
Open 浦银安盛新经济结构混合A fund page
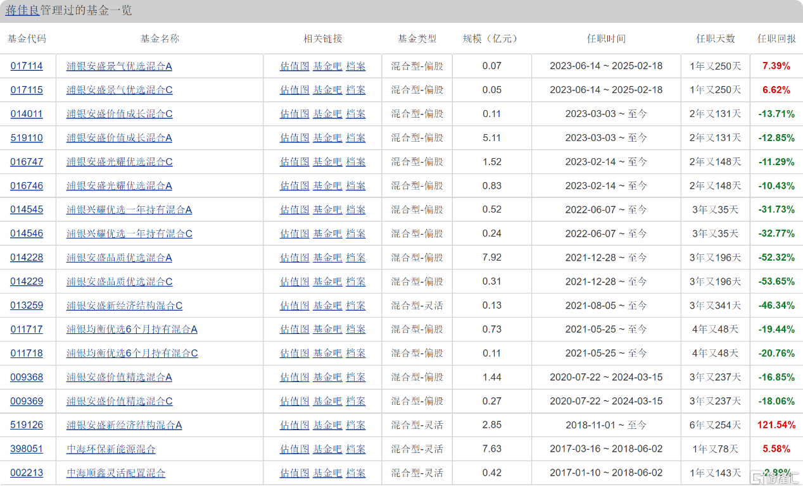(x=124, y=425)
